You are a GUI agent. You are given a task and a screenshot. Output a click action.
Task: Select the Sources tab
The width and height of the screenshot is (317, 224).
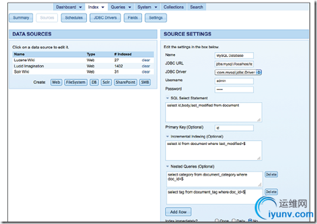(47, 18)
